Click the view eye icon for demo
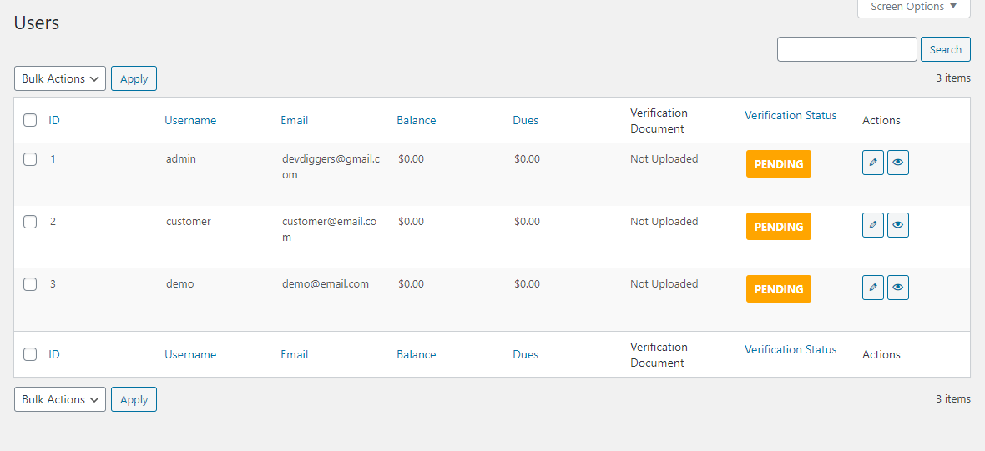The image size is (985, 451). tap(898, 288)
